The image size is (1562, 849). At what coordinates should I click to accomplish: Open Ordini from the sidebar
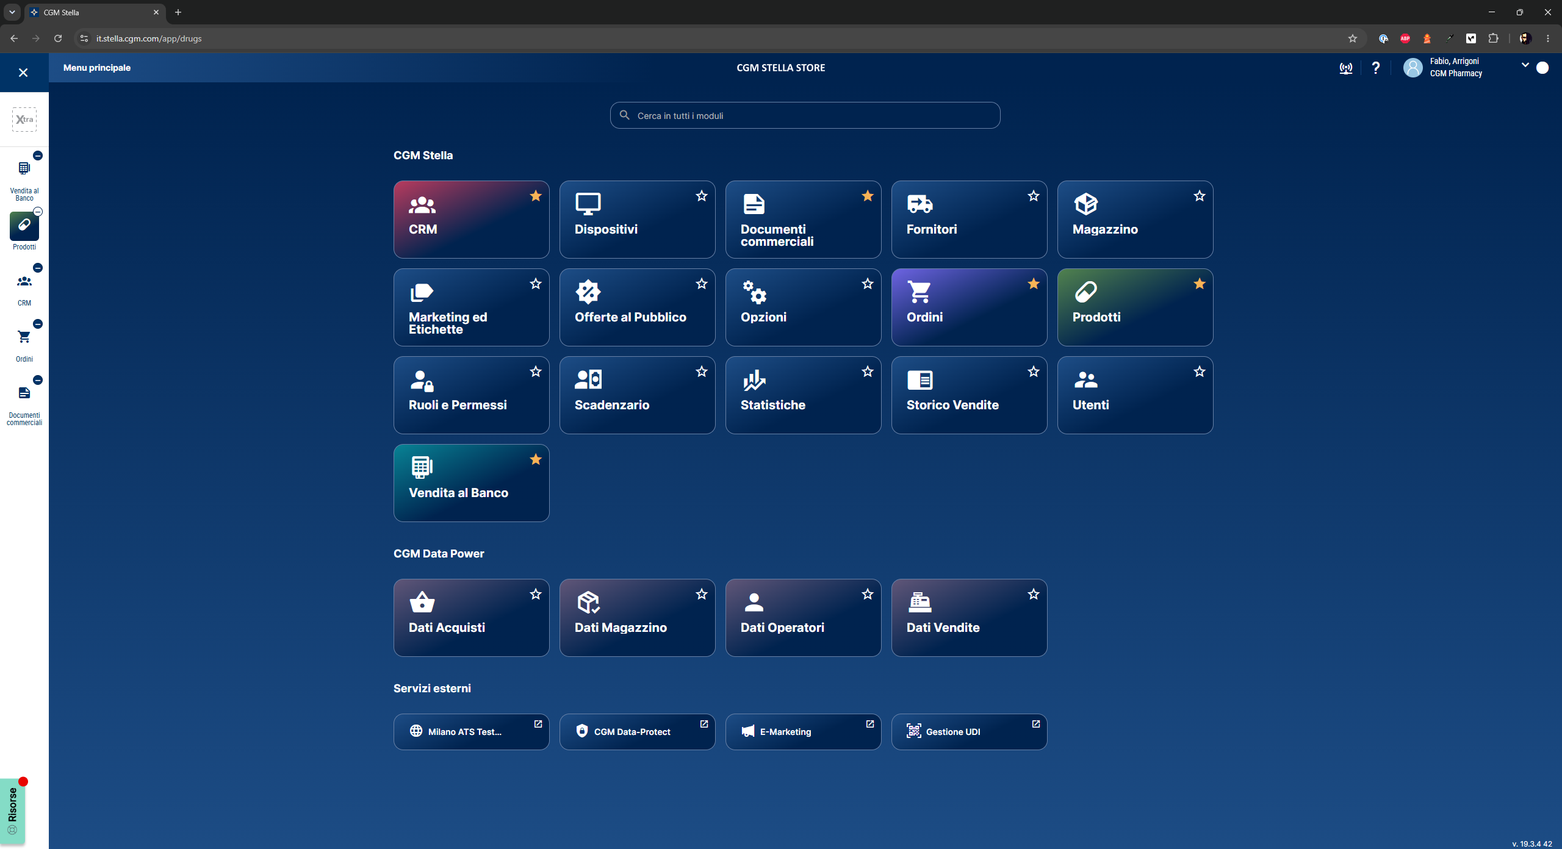pyautogui.click(x=24, y=345)
